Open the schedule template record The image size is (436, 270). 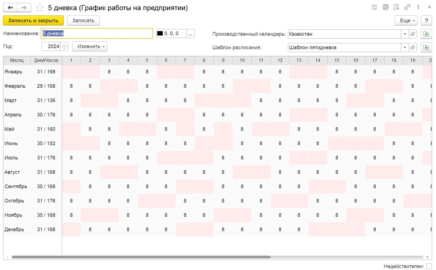[413, 48]
